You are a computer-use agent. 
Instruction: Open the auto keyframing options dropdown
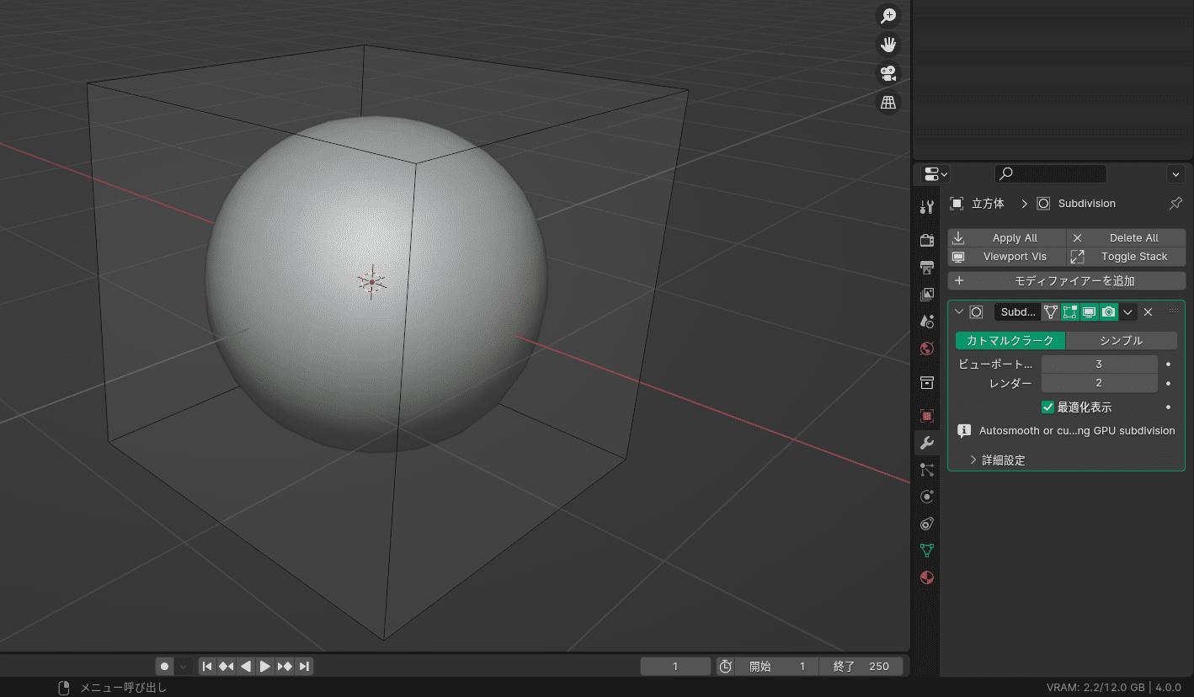[184, 667]
